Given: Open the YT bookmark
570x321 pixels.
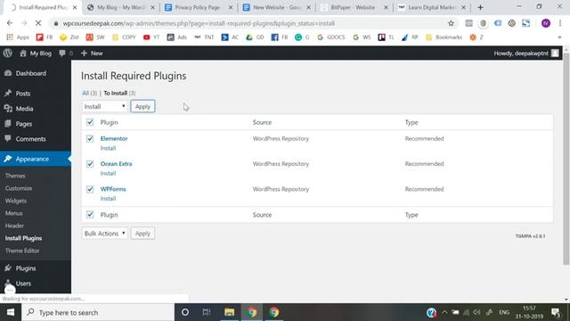Looking at the screenshot, I should pyautogui.click(x=151, y=37).
